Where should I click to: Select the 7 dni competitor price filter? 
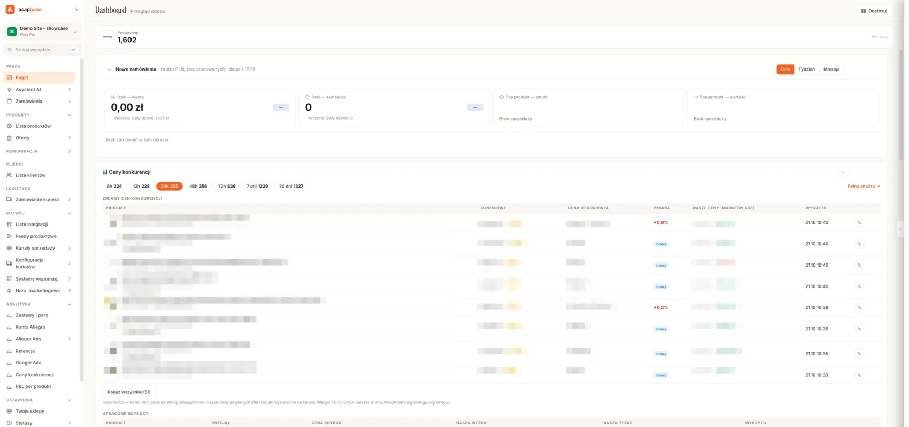(x=257, y=187)
